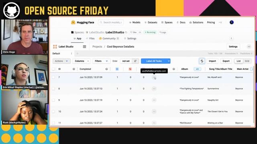The height and width of the screenshot is (144, 257).
Task: Toggle the sort order direction icon
Action: coord(135,61)
